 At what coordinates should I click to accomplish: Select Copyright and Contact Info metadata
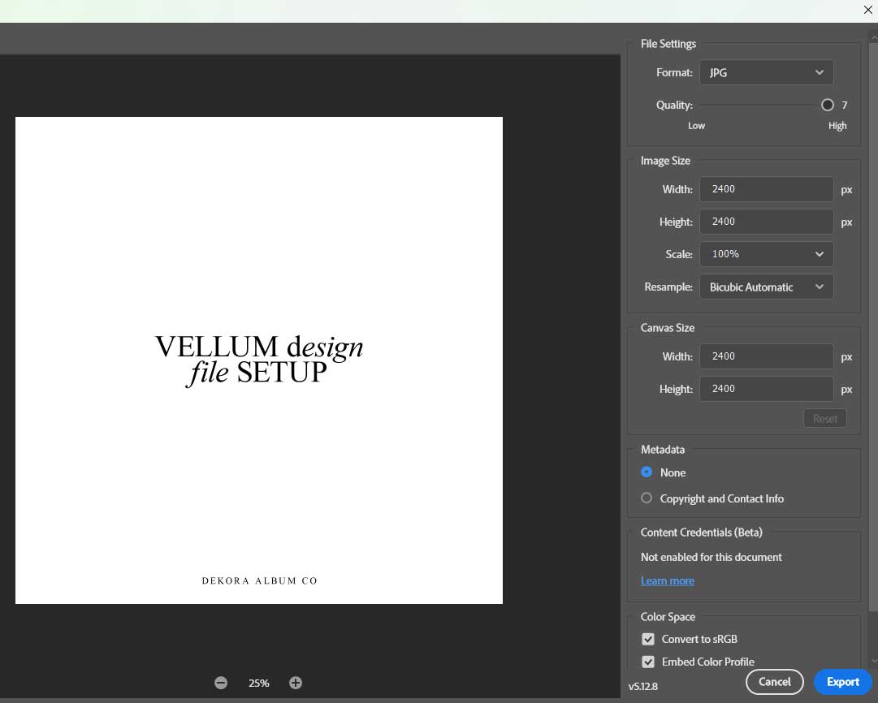(x=647, y=498)
